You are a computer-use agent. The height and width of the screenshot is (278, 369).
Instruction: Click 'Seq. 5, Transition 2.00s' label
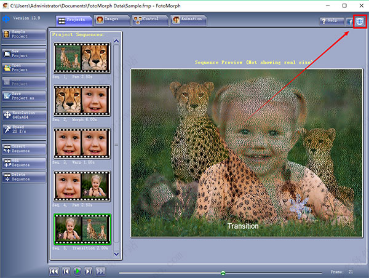point(80,248)
